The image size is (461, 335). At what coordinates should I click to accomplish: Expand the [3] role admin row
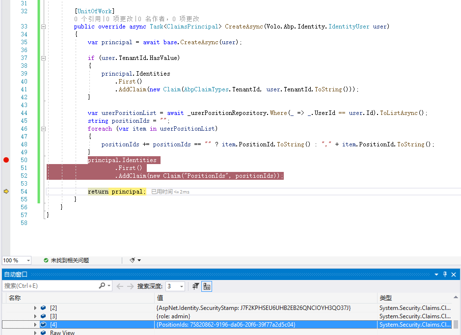(35, 316)
